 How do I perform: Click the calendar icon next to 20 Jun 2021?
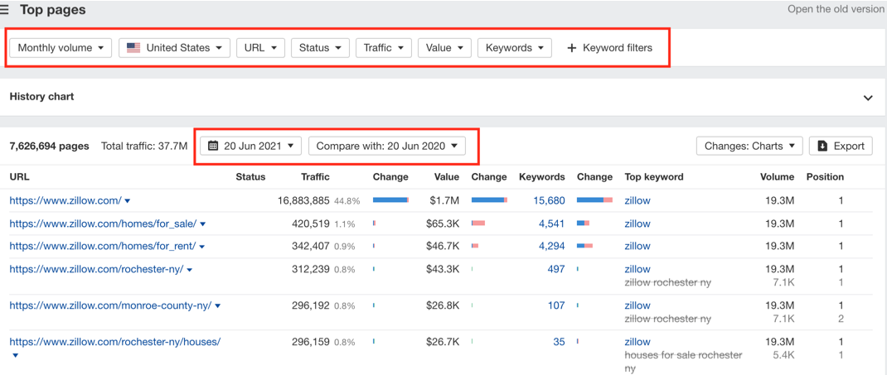pos(213,146)
